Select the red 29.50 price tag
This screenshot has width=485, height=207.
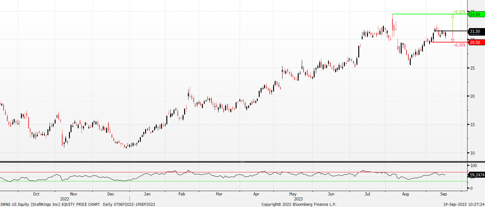(476, 42)
